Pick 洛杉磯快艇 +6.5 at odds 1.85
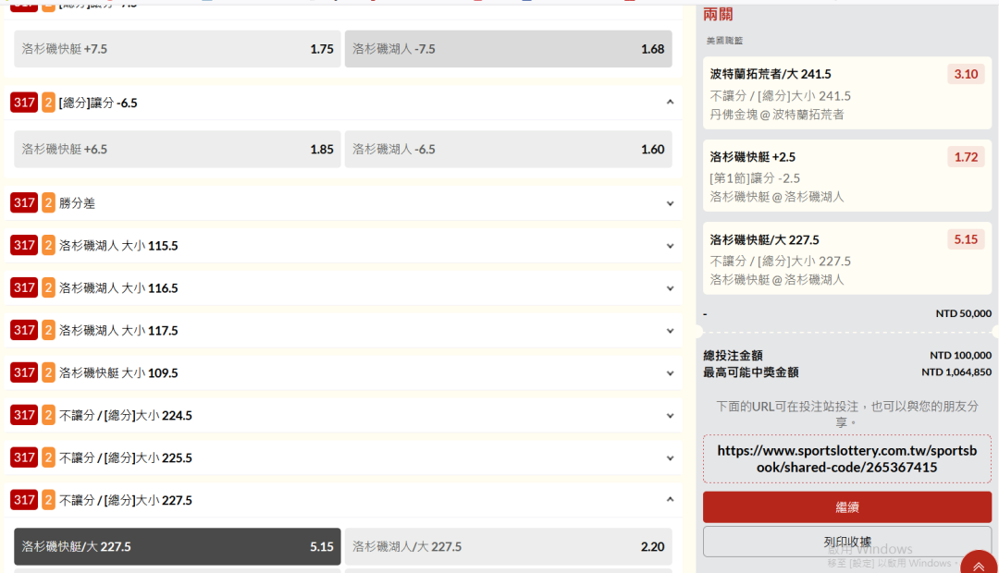Viewport: 999px width, 573px height. click(x=177, y=149)
